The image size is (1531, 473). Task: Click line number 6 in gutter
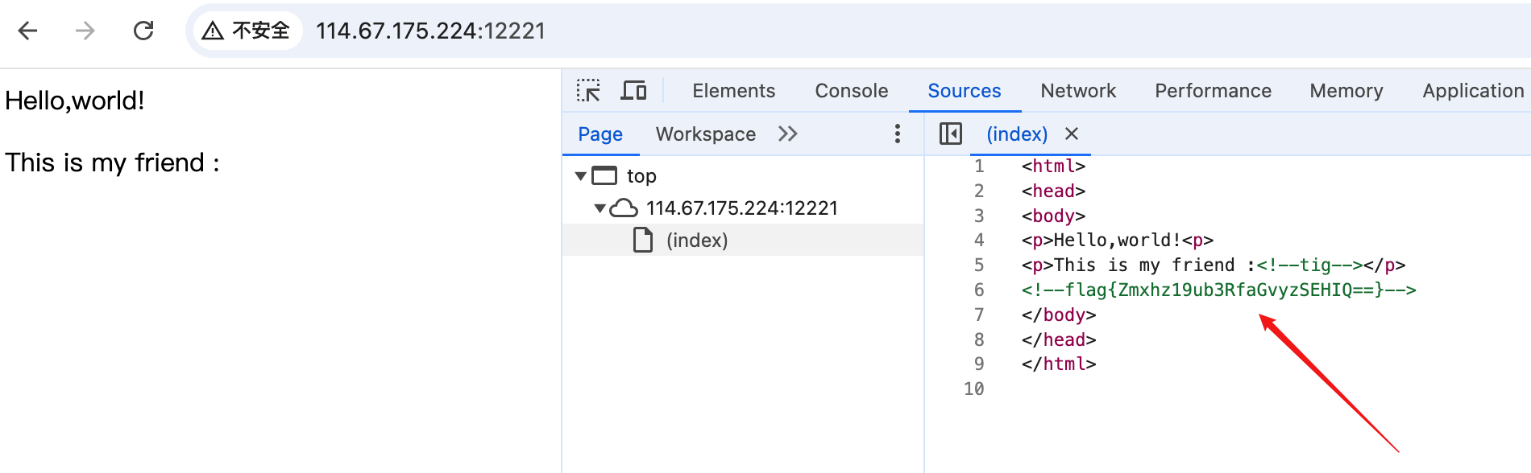[978, 290]
